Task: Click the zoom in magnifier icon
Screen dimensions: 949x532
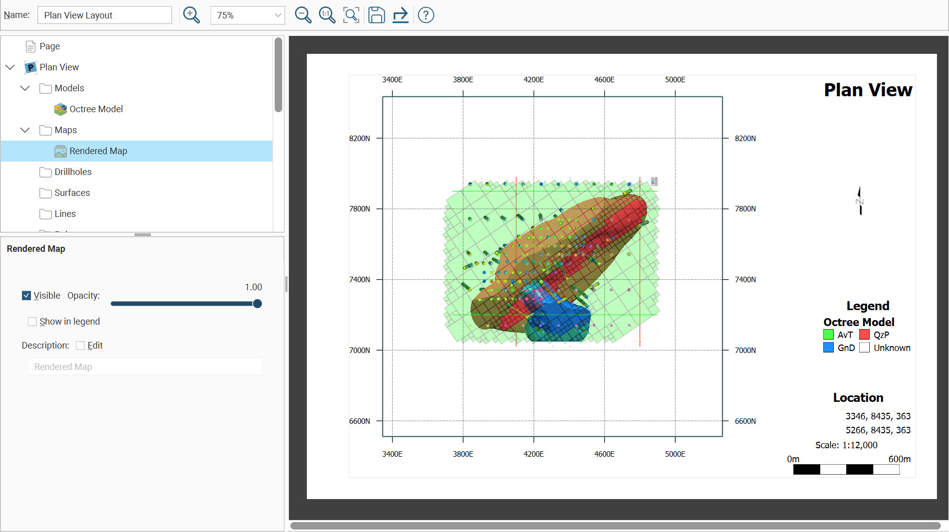Action: tap(191, 15)
